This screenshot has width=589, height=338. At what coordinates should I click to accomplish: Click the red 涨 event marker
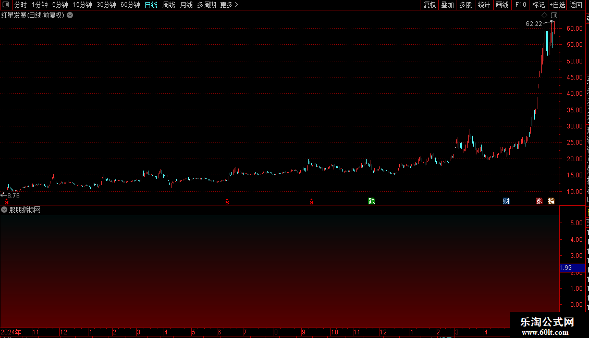[x=539, y=201]
